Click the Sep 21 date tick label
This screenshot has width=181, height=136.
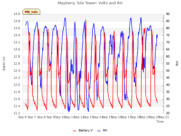164,117
